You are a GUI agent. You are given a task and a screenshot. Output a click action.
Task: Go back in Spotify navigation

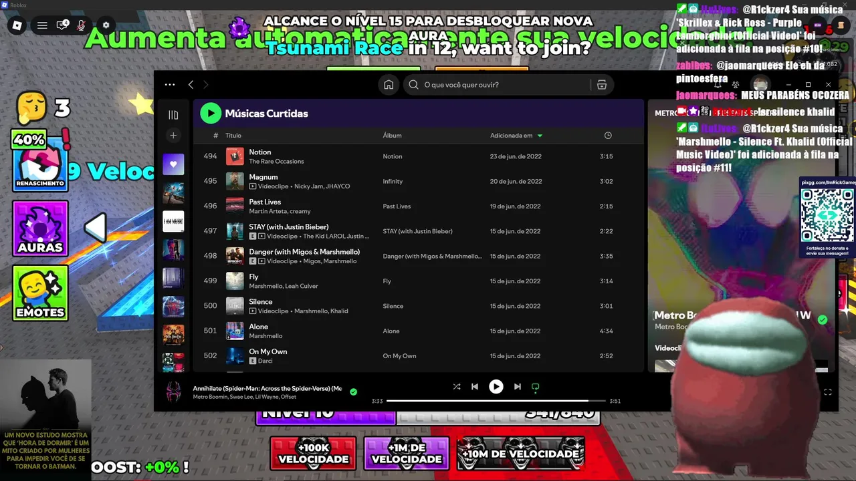191,85
